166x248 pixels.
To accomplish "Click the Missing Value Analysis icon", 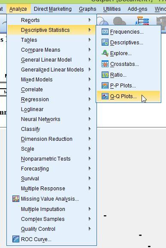I will click(x=16, y=199).
